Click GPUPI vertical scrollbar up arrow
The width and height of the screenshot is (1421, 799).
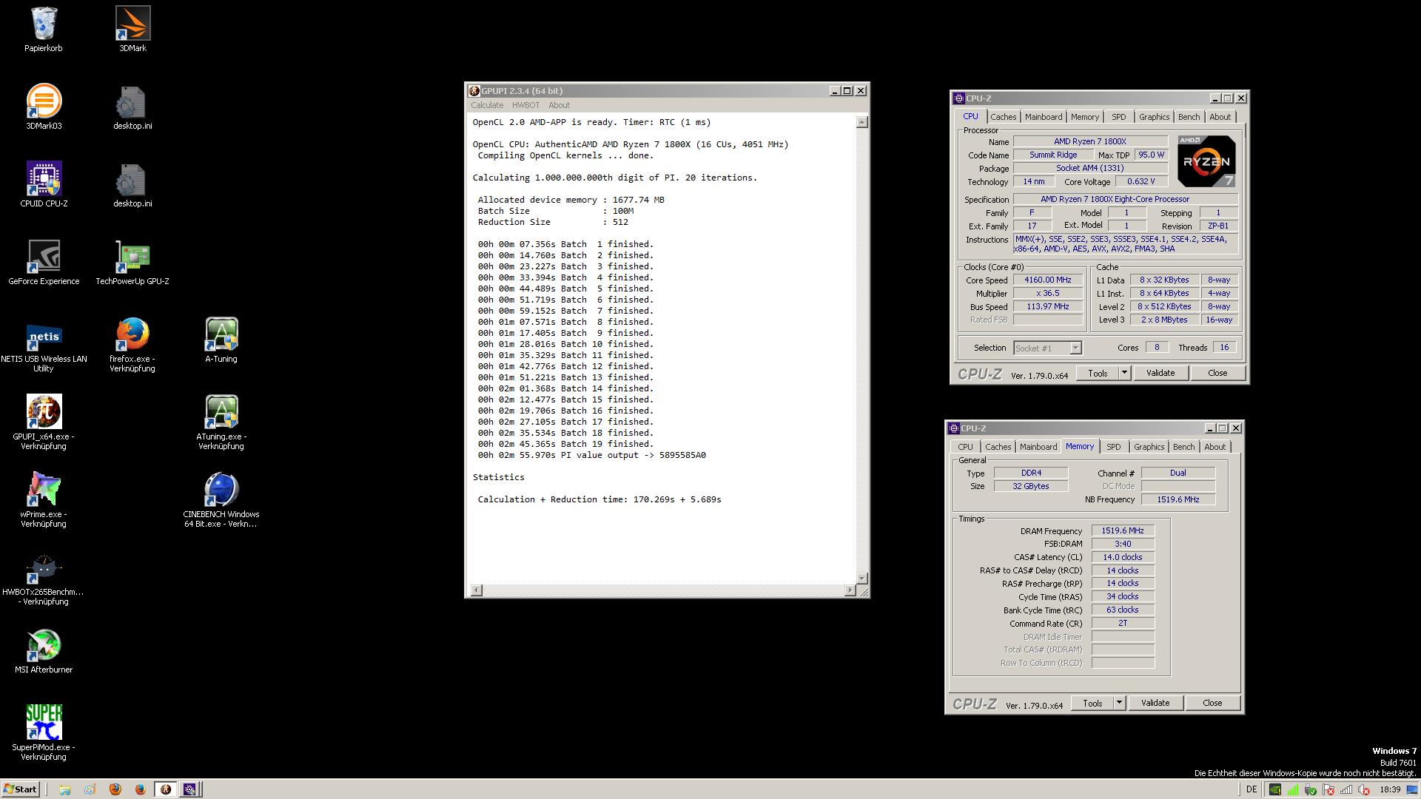click(861, 122)
